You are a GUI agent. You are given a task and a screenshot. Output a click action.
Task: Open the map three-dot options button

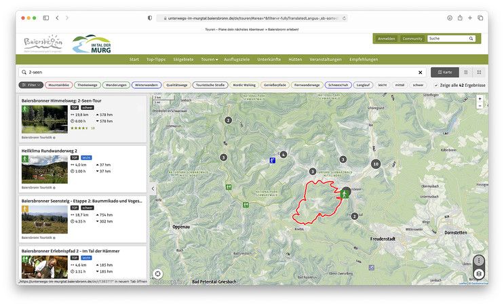coord(479,261)
